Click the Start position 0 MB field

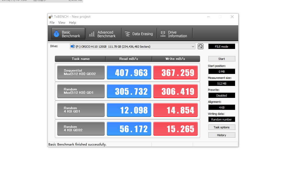point(221,72)
